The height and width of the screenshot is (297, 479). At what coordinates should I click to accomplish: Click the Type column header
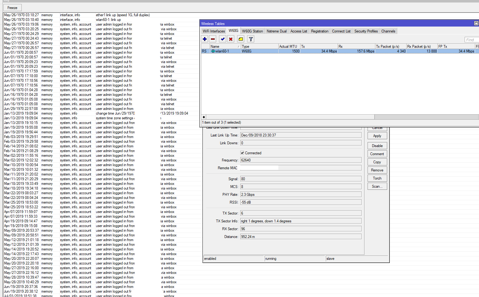coord(259,47)
